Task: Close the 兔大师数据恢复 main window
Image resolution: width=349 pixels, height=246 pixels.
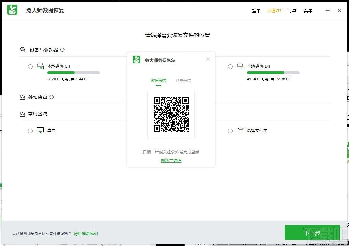Action: 339,10
